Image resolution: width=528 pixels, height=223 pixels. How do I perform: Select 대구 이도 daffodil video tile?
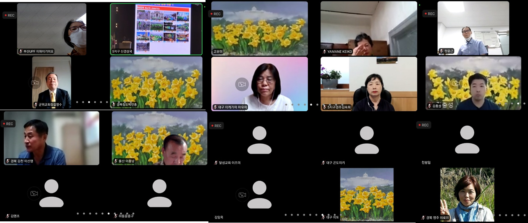[367, 195]
